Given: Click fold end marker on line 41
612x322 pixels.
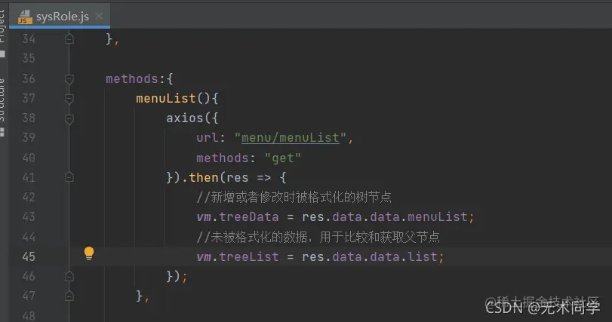Looking at the screenshot, I should point(69,177).
